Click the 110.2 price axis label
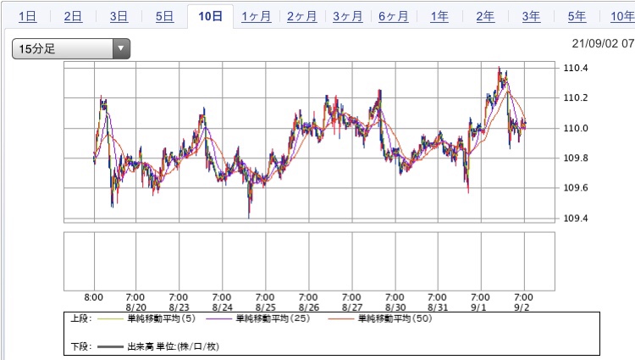The image size is (635, 360). pos(576,97)
